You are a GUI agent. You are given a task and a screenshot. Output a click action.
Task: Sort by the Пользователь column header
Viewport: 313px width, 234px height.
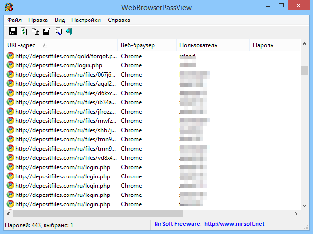(213, 45)
